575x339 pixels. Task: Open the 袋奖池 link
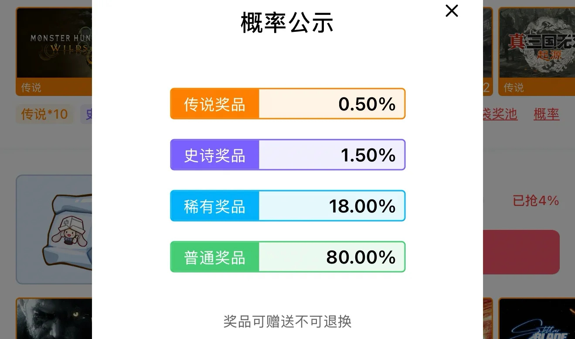(500, 114)
